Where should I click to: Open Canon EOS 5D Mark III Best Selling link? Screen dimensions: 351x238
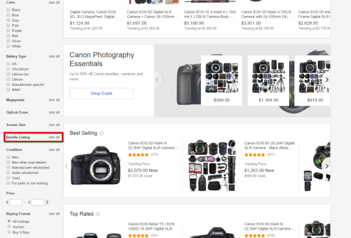(154, 146)
